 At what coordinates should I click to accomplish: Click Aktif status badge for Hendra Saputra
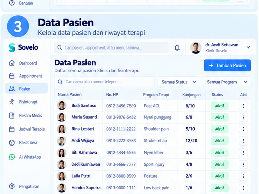click(x=220, y=188)
